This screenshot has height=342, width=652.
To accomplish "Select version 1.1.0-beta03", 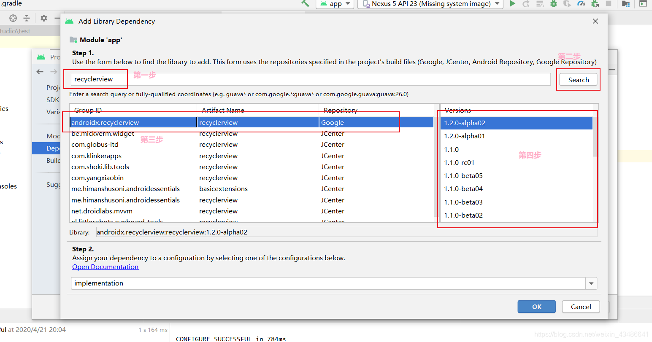I will pos(517,202).
